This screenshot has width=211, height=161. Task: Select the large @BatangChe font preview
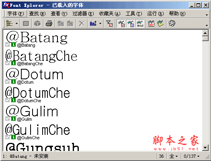41,56
